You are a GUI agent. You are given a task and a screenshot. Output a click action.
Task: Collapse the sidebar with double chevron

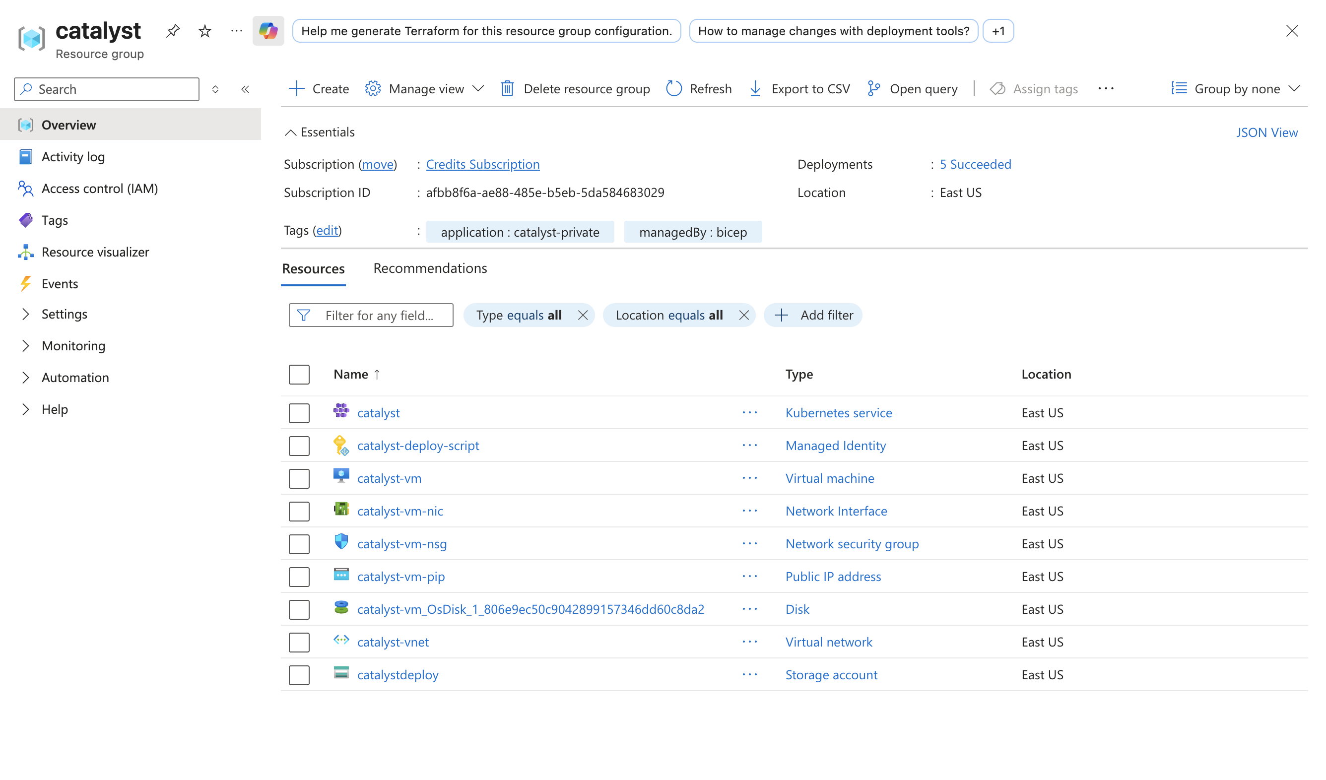point(245,89)
